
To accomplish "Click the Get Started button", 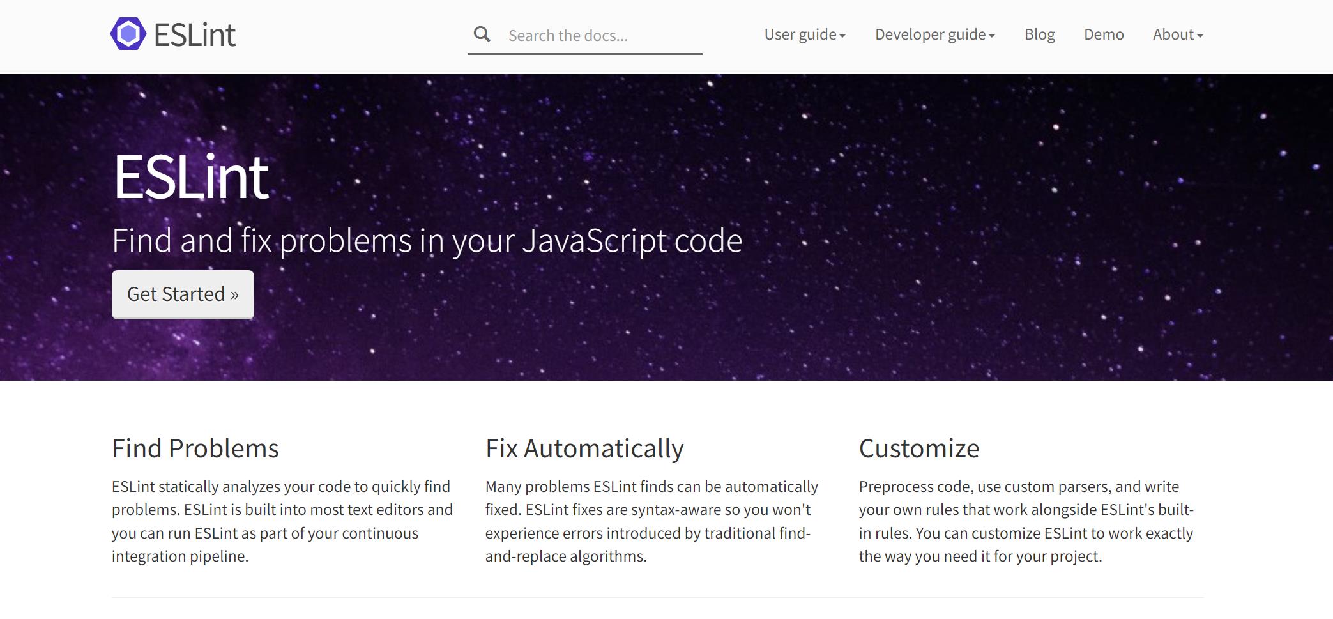I will tap(183, 294).
